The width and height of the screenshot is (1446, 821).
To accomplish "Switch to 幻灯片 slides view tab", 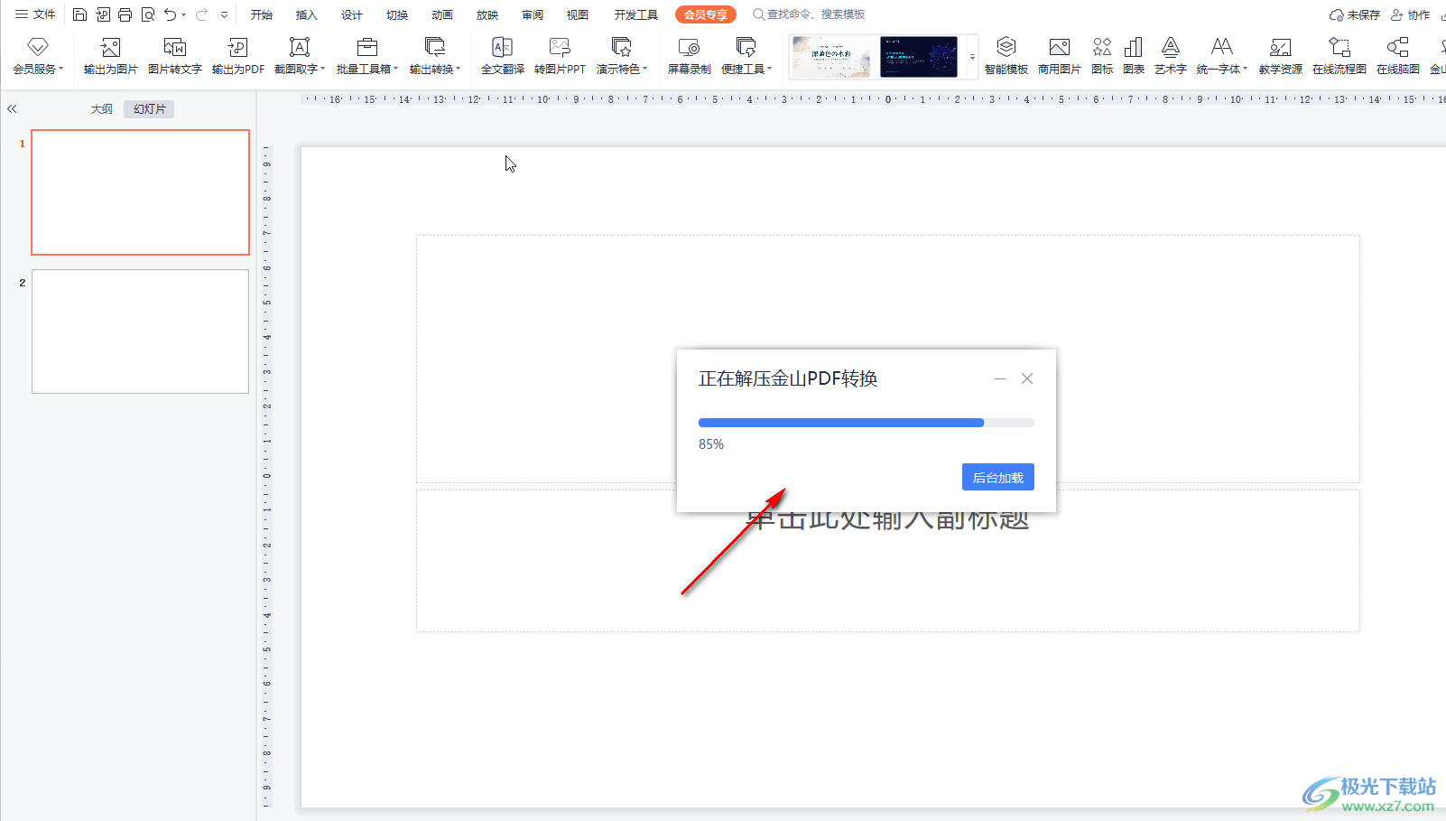I will coord(150,108).
